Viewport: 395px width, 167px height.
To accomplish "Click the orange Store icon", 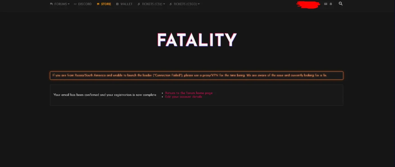I will click(x=98, y=4).
